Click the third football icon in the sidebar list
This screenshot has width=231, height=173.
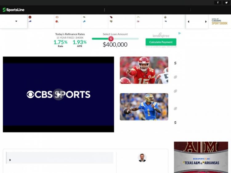click(175, 108)
